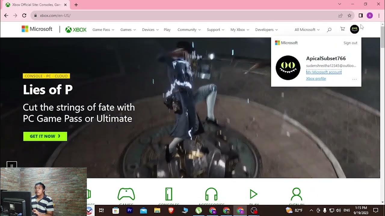Expand the Developers dropdown
Screen dimensions: 385x216
coord(266,30)
